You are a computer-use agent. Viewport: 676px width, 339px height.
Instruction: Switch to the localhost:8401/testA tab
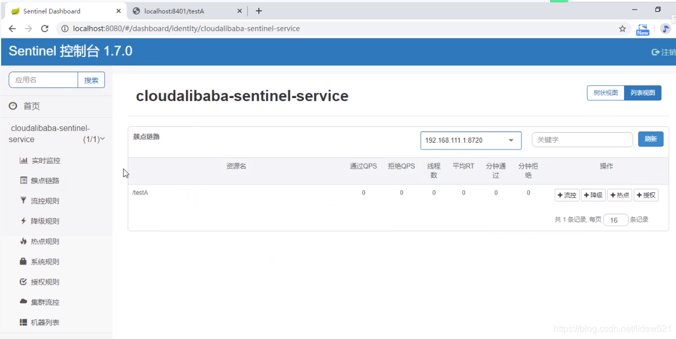pos(188,11)
